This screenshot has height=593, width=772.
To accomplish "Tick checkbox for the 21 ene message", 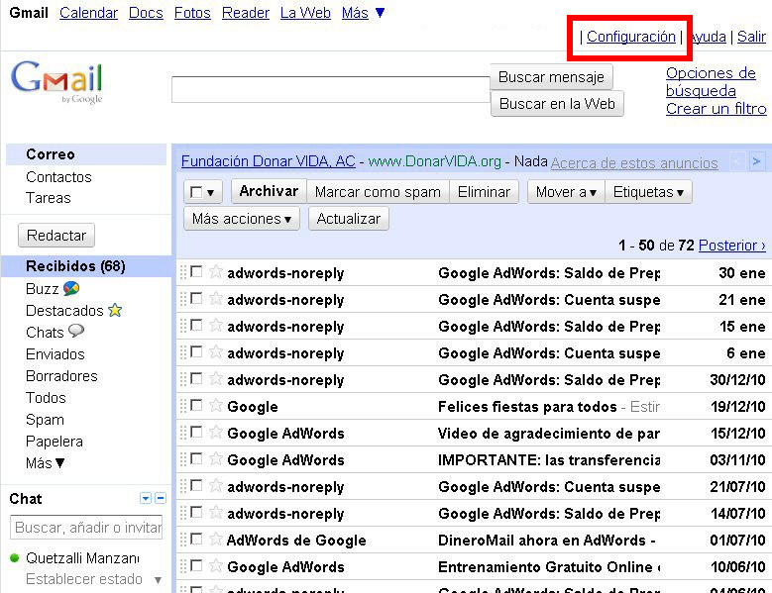I will coord(196,298).
